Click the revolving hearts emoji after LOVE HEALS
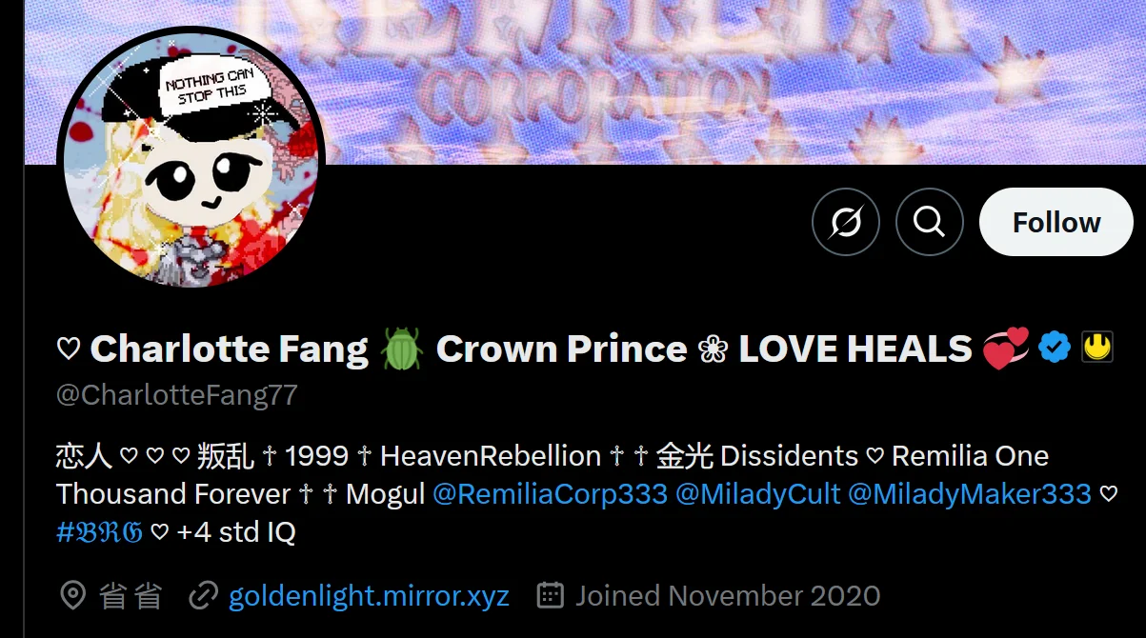 coord(1007,348)
